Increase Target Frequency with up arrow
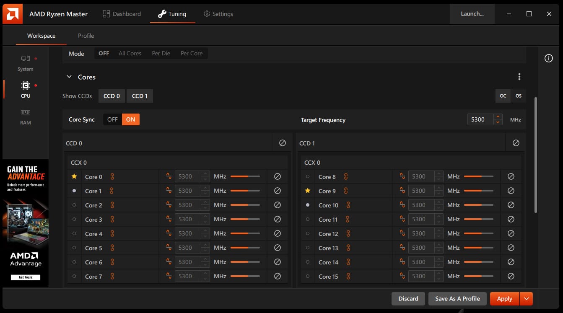Screen dimensions: 563x313 point(498,117)
